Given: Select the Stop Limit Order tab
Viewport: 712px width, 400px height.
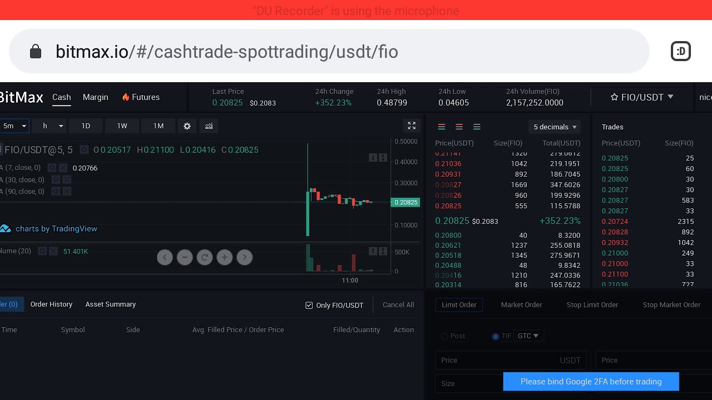Looking at the screenshot, I should click(592, 305).
